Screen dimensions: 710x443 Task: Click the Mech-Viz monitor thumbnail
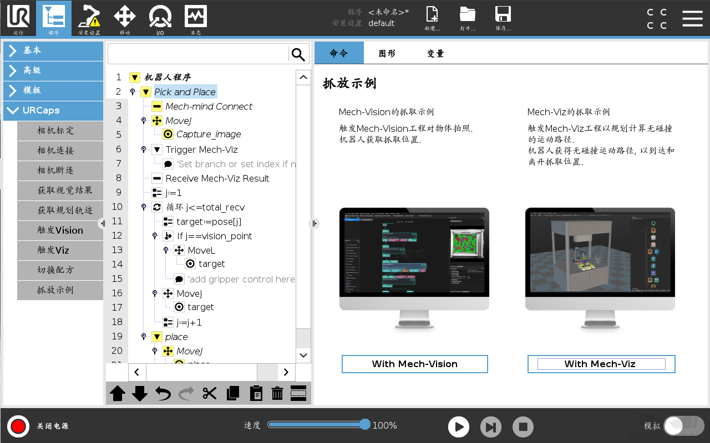600,269
